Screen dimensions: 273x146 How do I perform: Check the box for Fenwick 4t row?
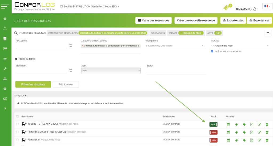[18, 140]
